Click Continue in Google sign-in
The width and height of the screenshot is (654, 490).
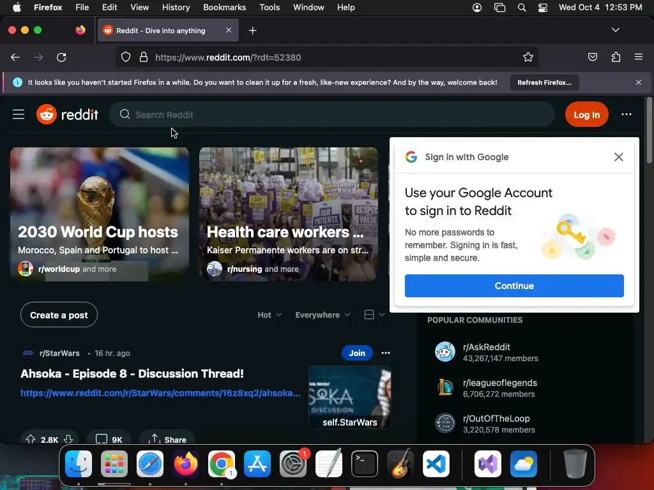pyautogui.click(x=514, y=286)
